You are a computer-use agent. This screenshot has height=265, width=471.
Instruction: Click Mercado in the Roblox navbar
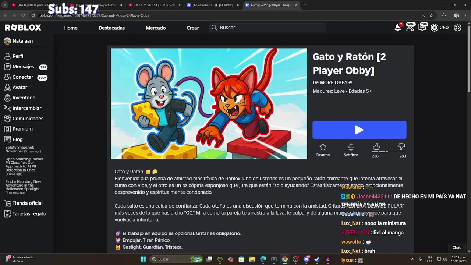pos(156,28)
